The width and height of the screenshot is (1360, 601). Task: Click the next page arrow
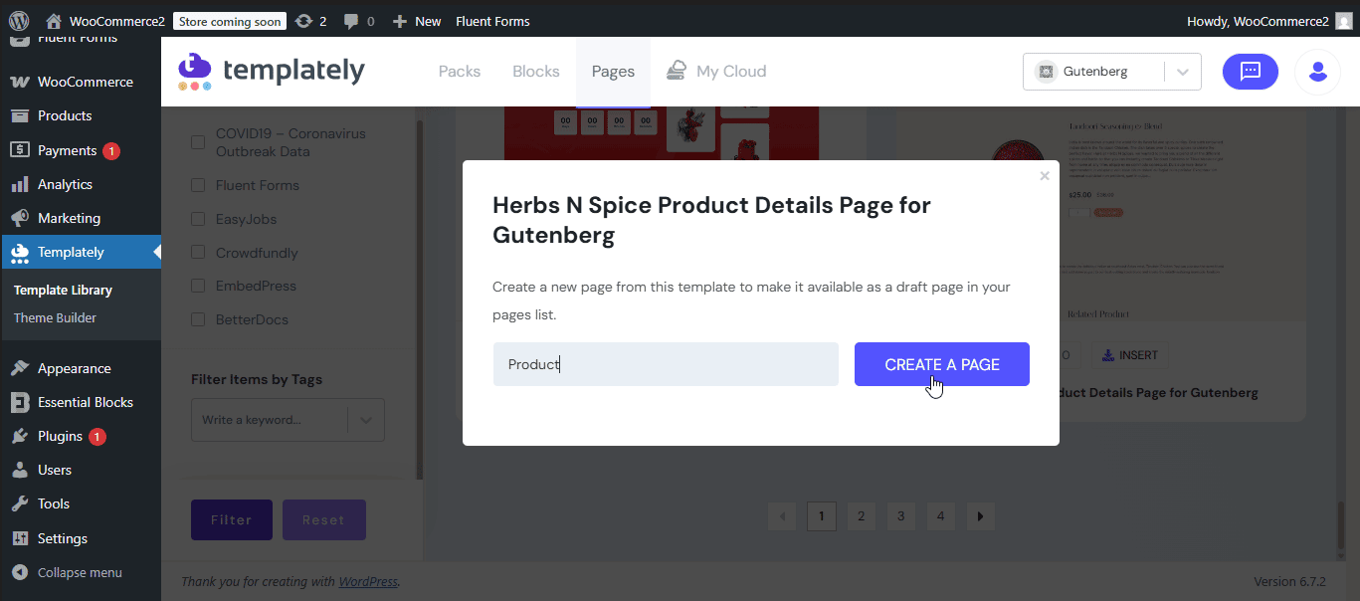980,516
